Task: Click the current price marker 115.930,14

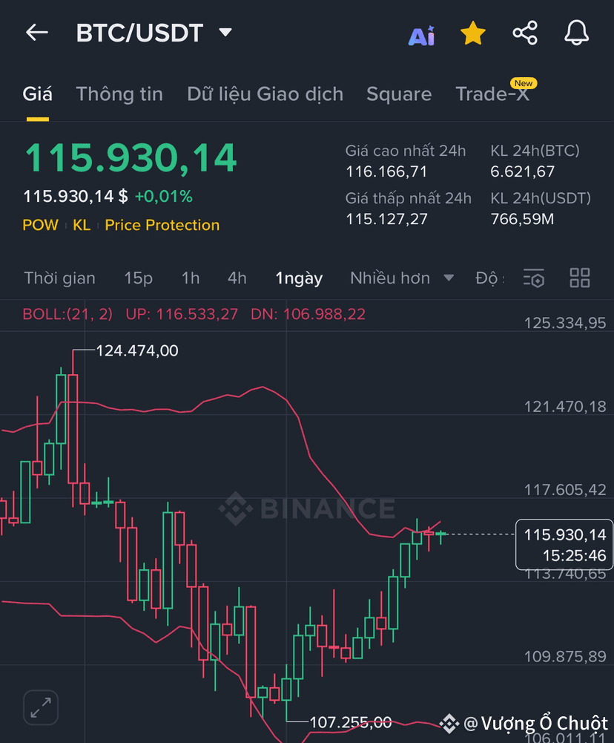Action: point(564,544)
